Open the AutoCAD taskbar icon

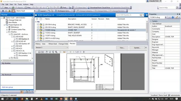click(x=71, y=99)
